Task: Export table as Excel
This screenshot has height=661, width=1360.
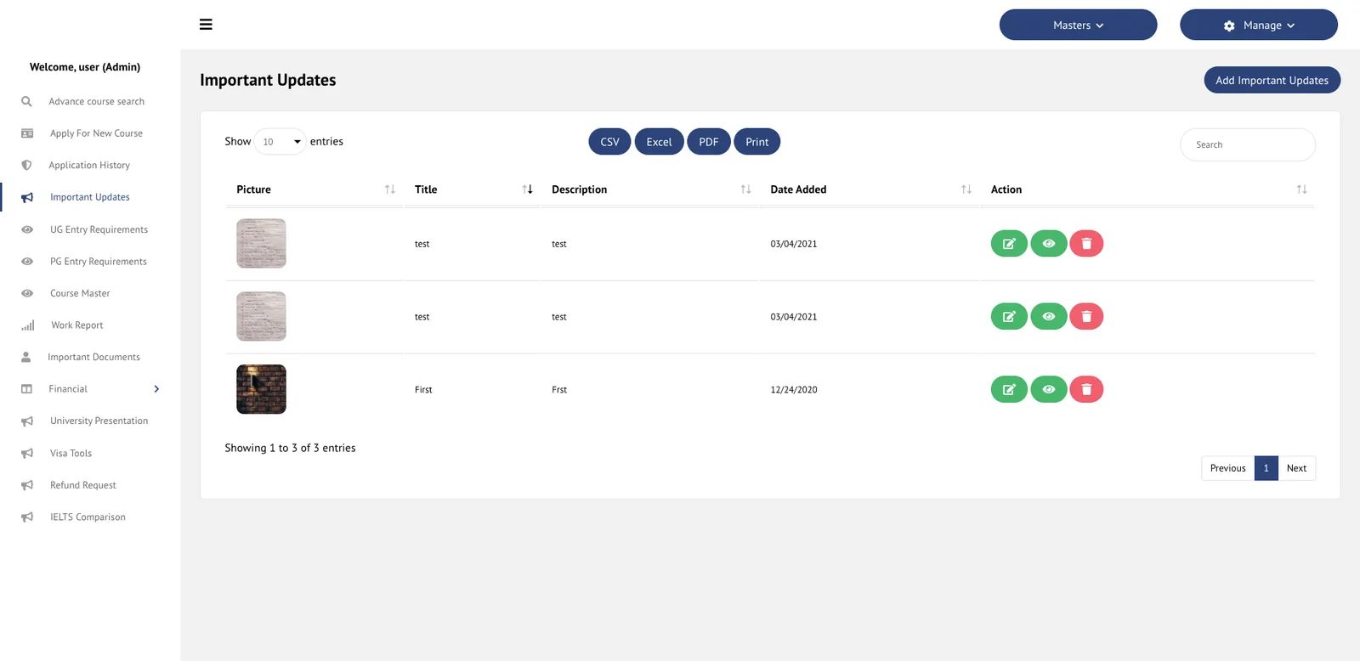Action: tap(659, 142)
